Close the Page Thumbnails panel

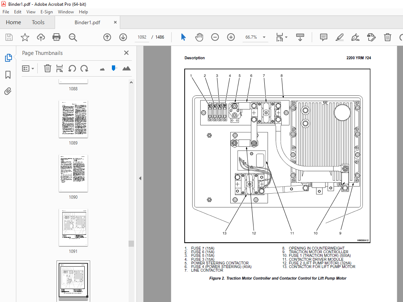[126, 53]
